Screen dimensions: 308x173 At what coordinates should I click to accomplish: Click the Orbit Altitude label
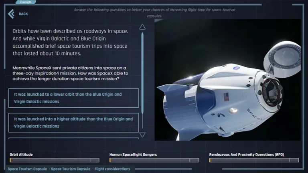point(21,154)
